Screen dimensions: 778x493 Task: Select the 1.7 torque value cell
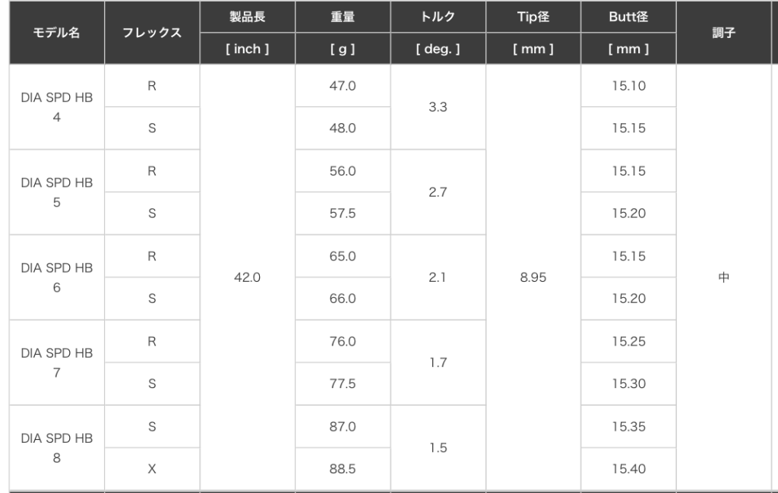coord(438,362)
